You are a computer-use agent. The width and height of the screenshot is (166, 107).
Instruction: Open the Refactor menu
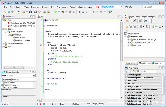click(35, 7)
